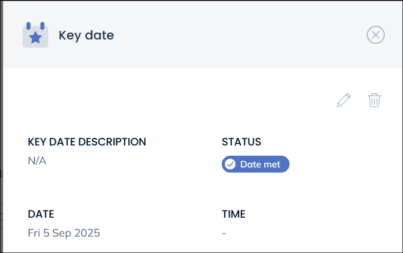
Task: Close the Key date panel
Action: coord(376,35)
